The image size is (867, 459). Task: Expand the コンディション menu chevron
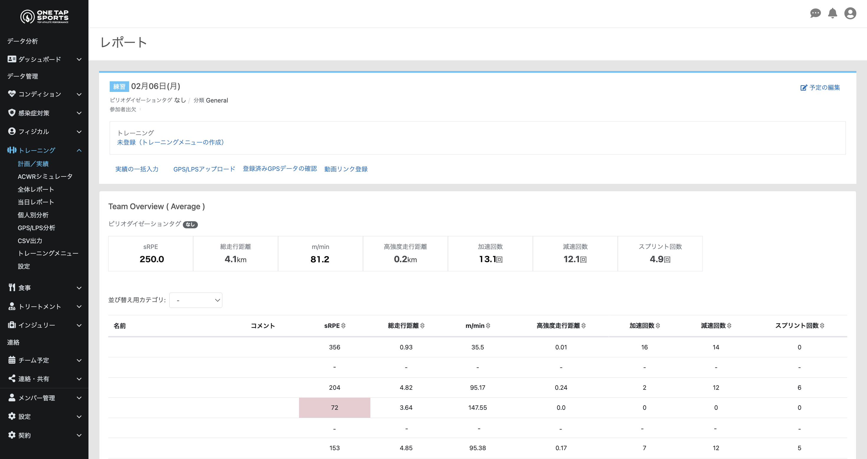pos(79,95)
